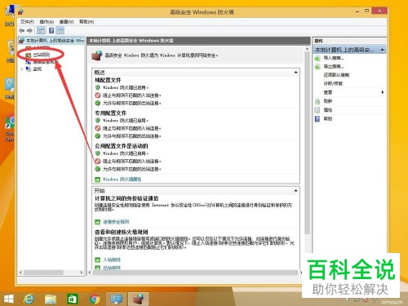Click the 域配置文件 heading

coord(108,80)
